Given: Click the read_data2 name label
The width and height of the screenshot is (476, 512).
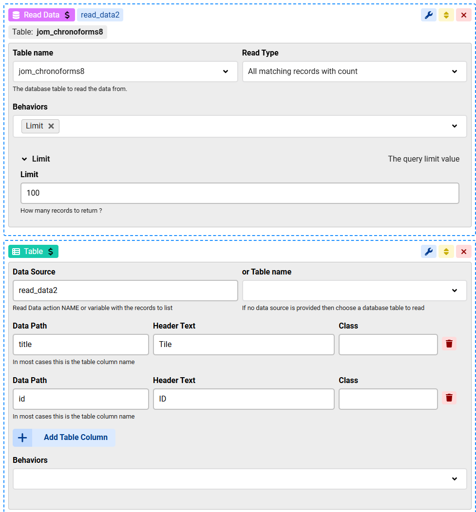Looking at the screenshot, I should pyautogui.click(x=100, y=15).
